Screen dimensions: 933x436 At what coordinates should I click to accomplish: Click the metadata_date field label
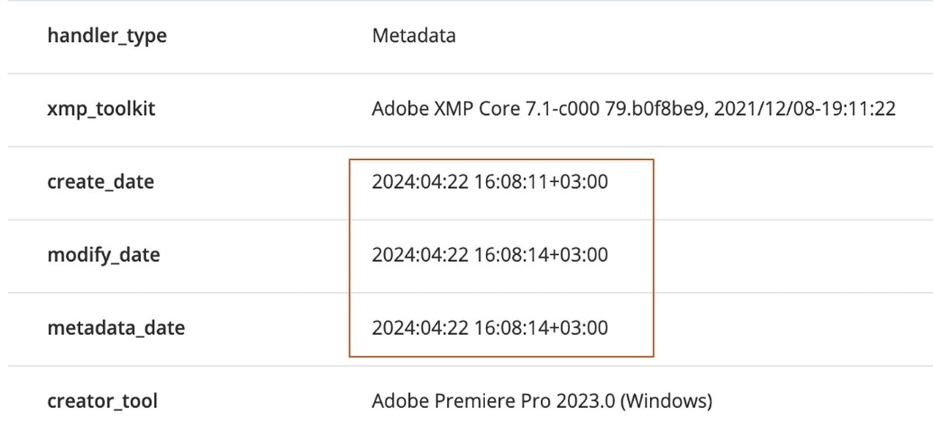(x=116, y=328)
